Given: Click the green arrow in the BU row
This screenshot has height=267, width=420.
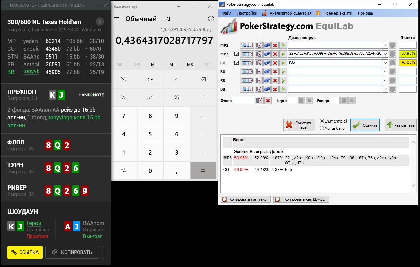Looking at the screenshot, I should tap(283, 71).
